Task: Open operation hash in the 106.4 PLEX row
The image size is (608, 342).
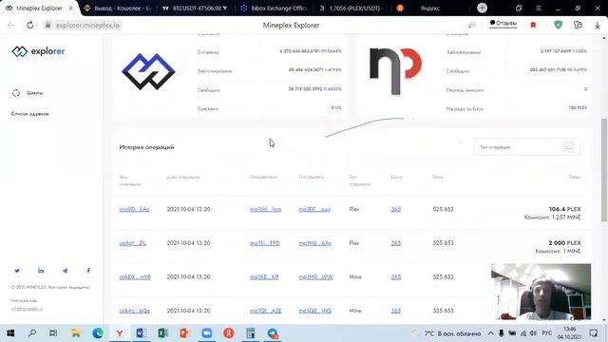Action: point(134,209)
